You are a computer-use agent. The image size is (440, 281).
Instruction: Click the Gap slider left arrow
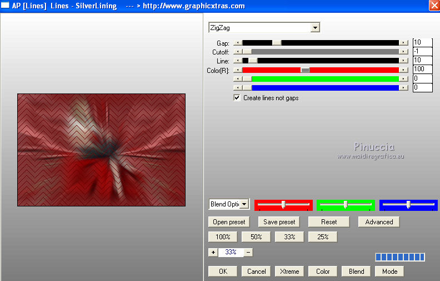point(238,43)
